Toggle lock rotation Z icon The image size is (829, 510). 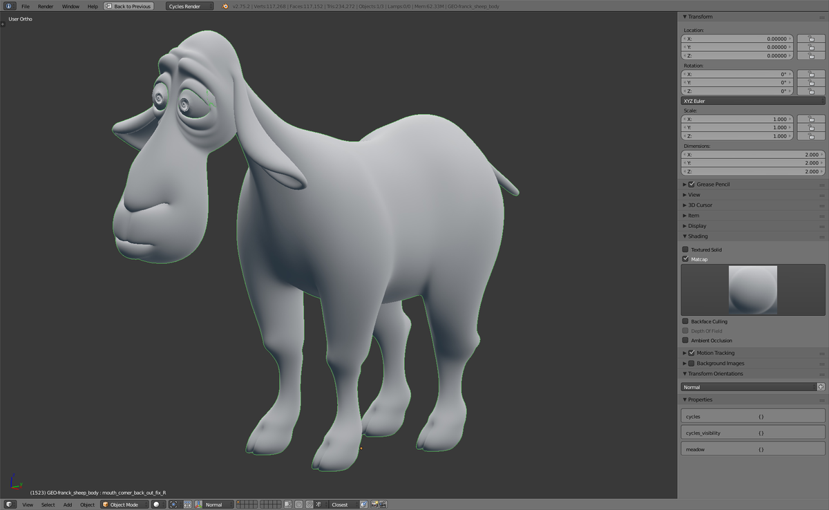(x=811, y=91)
